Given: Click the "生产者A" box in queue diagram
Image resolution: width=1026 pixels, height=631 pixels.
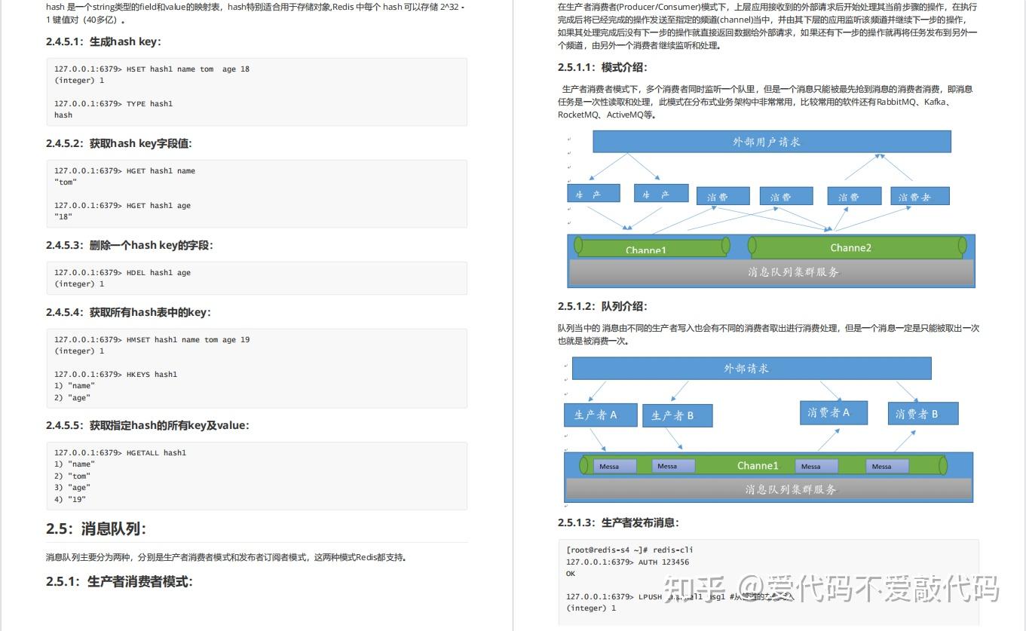Looking at the screenshot, I should click(x=600, y=415).
